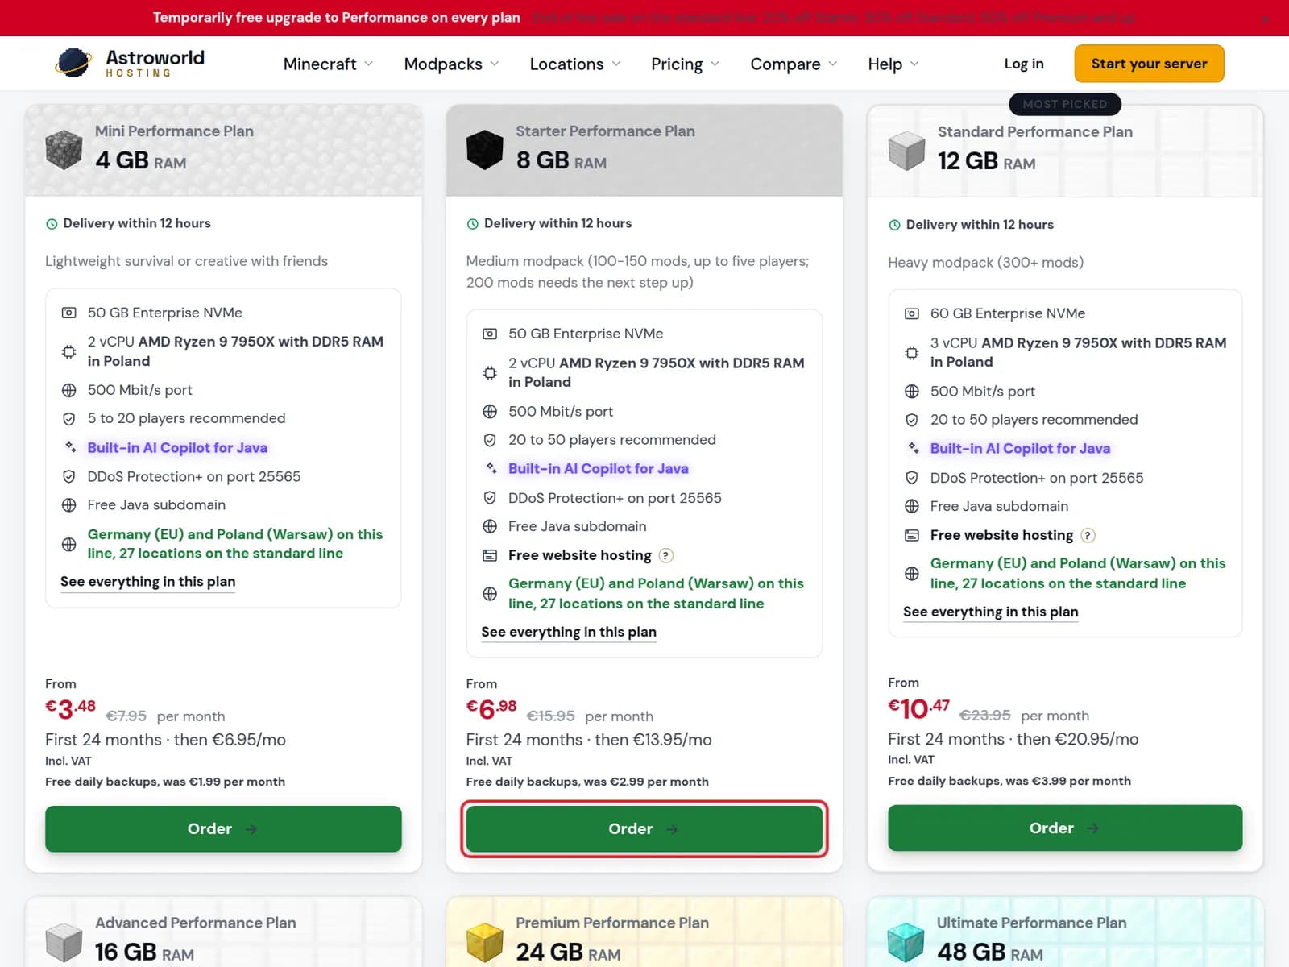Open Built-in AI Copilot for Java in Starter plan
This screenshot has height=967, width=1289.
coord(599,469)
